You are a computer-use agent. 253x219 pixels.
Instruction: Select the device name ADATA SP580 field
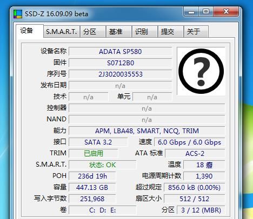coord(120,52)
